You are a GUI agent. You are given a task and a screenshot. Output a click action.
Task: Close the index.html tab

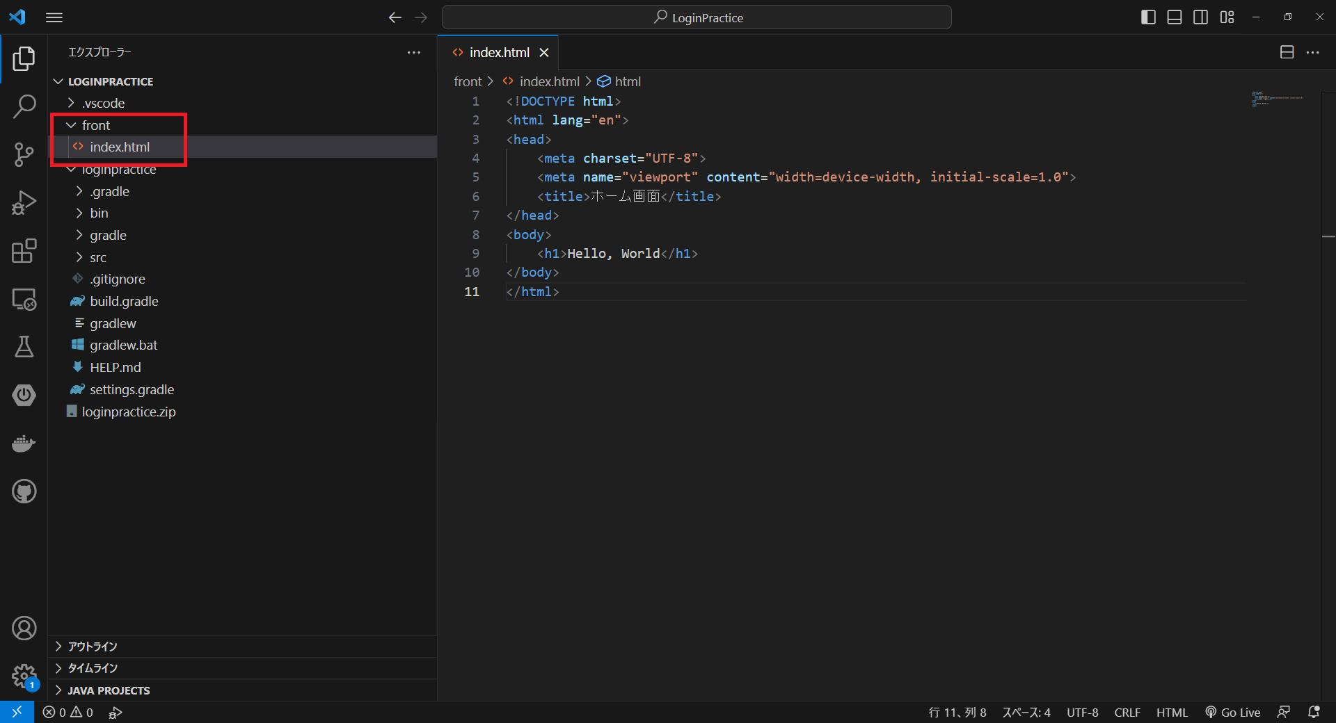(544, 53)
